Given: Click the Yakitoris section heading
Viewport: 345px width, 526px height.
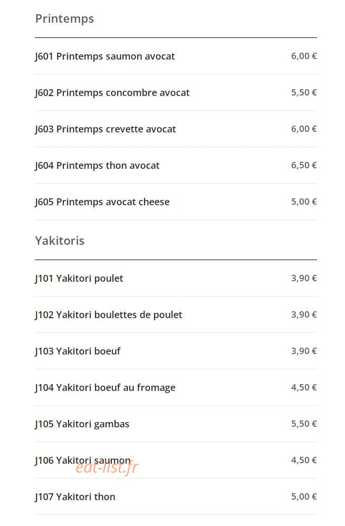Looking at the screenshot, I should (x=60, y=241).
